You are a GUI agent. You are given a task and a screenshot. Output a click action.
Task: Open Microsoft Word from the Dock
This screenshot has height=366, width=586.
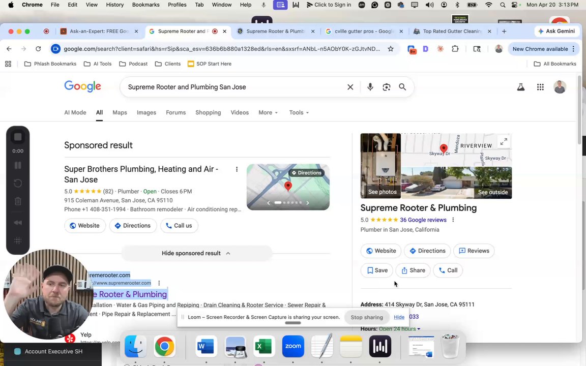(x=207, y=346)
